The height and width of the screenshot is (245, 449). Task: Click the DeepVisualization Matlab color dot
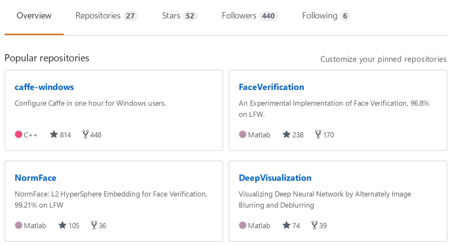pos(242,225)
